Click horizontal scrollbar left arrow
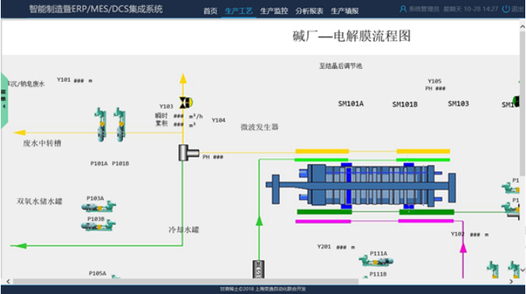 tap(8, 282)
